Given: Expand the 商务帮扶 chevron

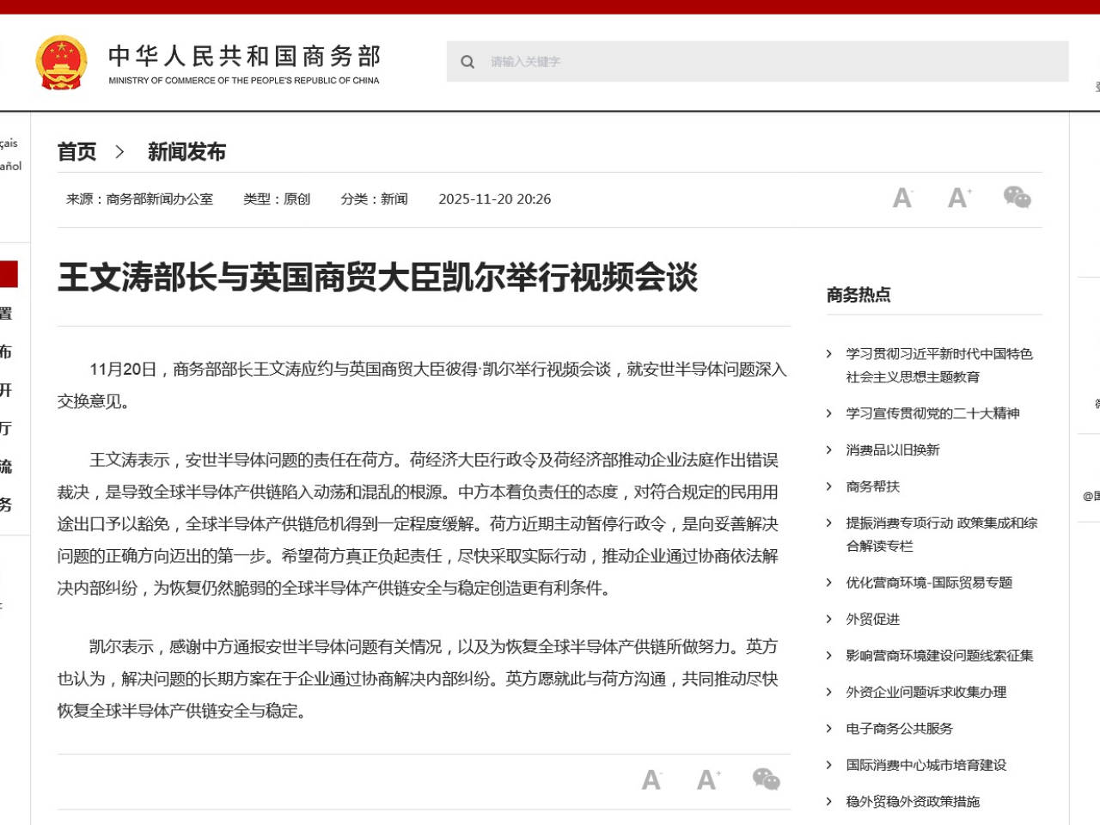Looking at the screenshot, I should pos(828,486).
